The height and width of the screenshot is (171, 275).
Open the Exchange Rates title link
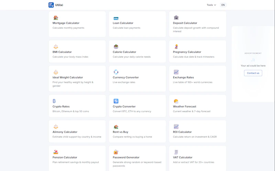point(184,78)
